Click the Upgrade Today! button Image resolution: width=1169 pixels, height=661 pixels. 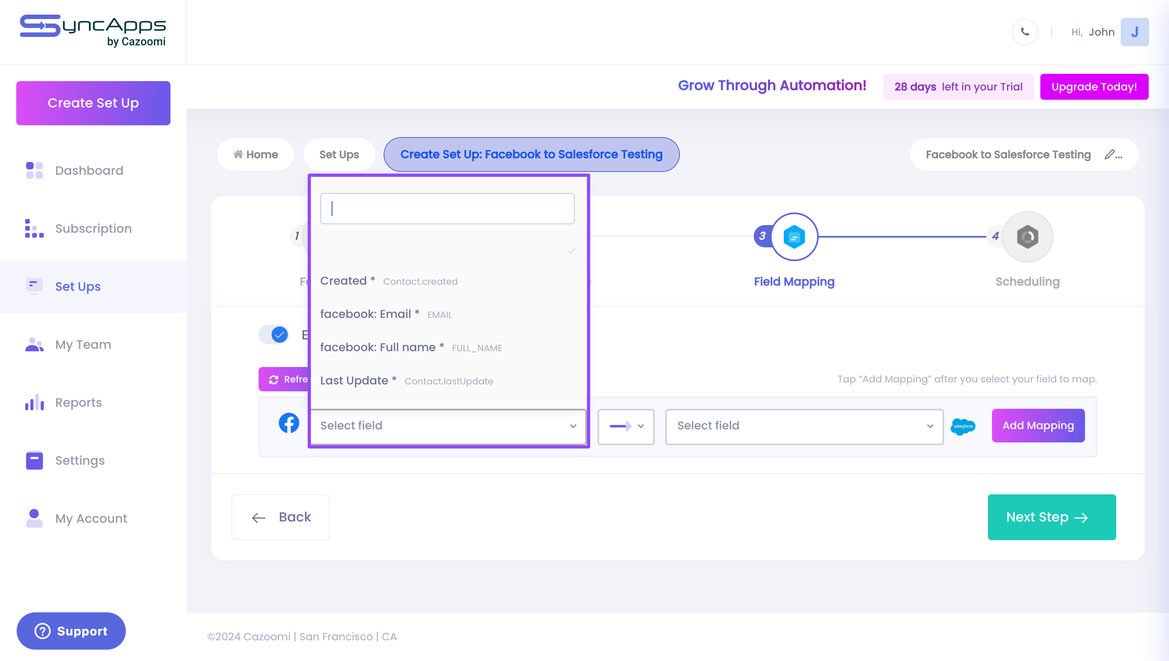point(1094,87)
